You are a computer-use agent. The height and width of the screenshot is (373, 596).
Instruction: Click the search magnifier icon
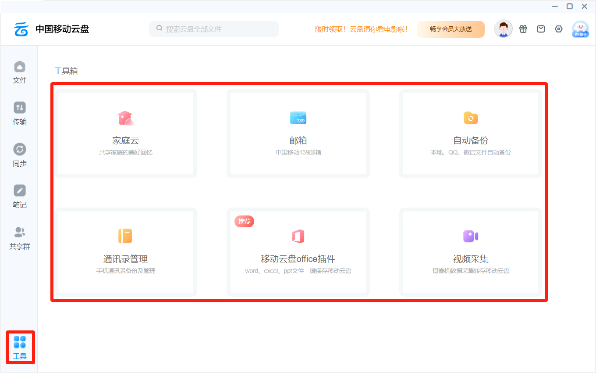pos(160,29)
